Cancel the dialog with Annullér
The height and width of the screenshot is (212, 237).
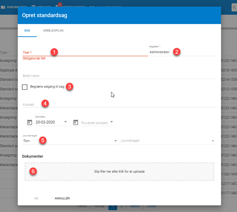tap(62, 199)
